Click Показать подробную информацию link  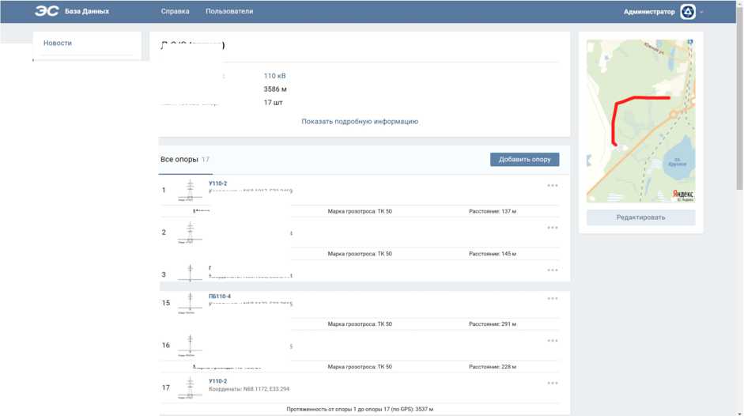tap(360, 122)
